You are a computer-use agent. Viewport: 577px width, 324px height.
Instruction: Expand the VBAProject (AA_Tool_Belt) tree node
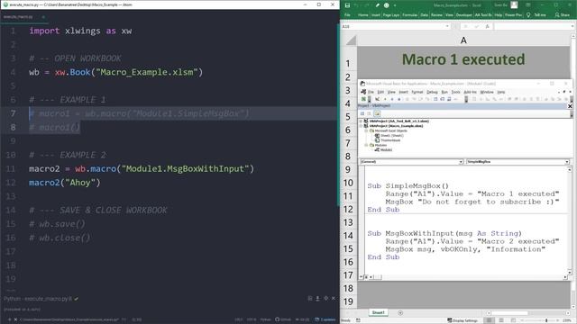(361, 121)
